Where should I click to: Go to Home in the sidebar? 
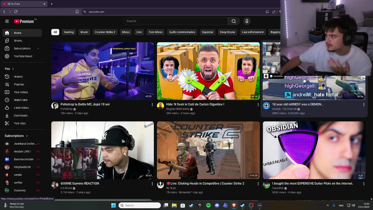[x=22, y=33]
